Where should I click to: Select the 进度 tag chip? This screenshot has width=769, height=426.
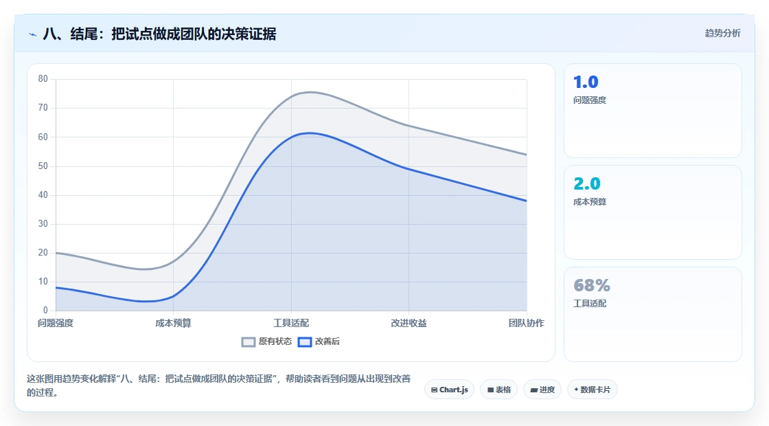click(542, 390)
